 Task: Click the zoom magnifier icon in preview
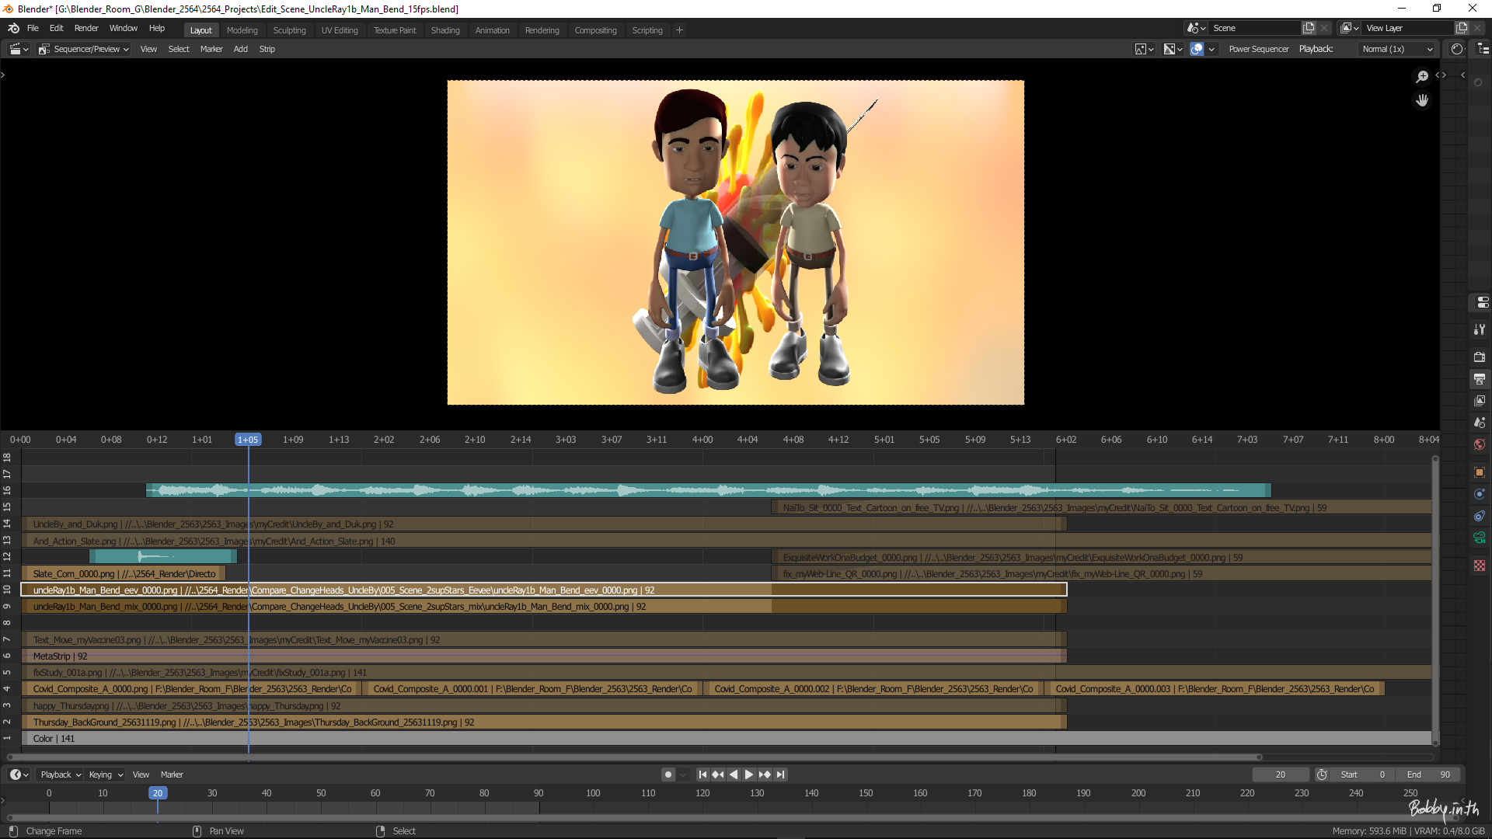tap(1422, 76)
